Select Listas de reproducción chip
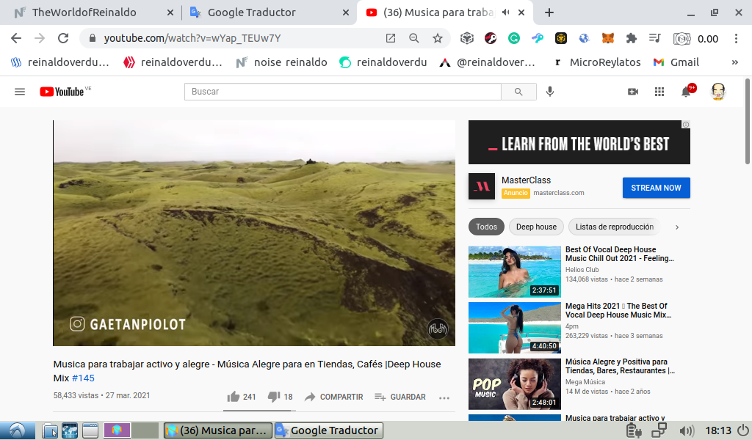This screenshot has width=752, height=440. (x=615, y=227)
